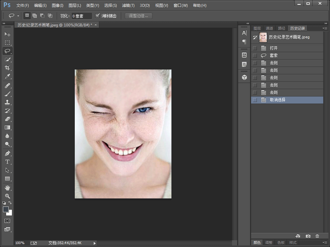Viewport: 330px width, 247px height.
Task: Select the History Brush tool
Action: click(7, 111)
